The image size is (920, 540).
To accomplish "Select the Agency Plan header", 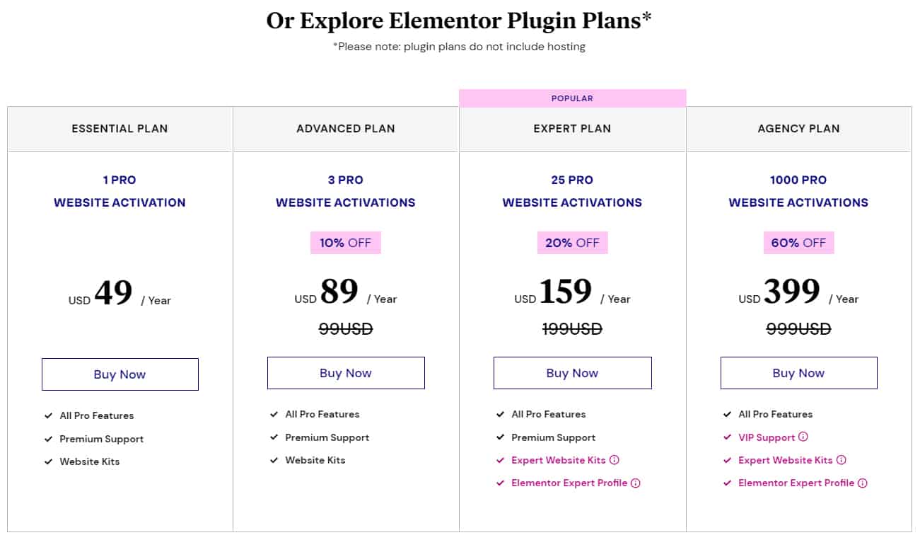I will tap(798, 129).
